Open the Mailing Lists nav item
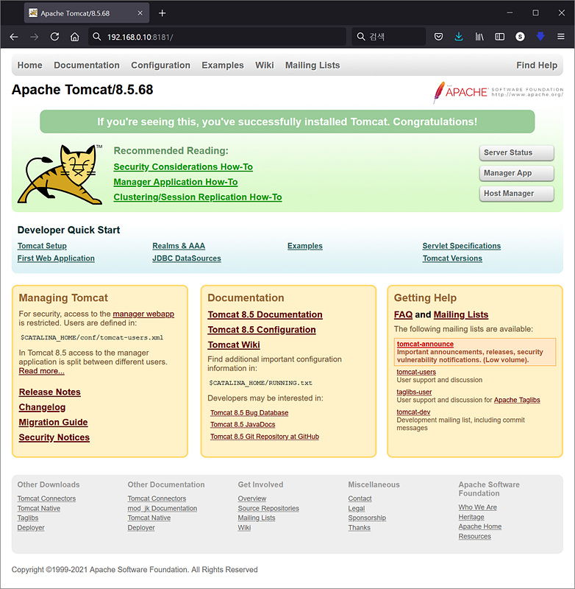Screen dimensions: 575x589 (x=312, y=66)
